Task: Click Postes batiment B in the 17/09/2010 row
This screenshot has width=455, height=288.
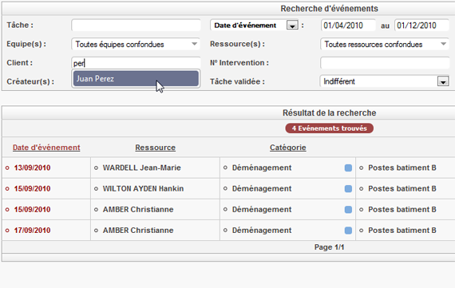Action: click(x=402, y=231)
